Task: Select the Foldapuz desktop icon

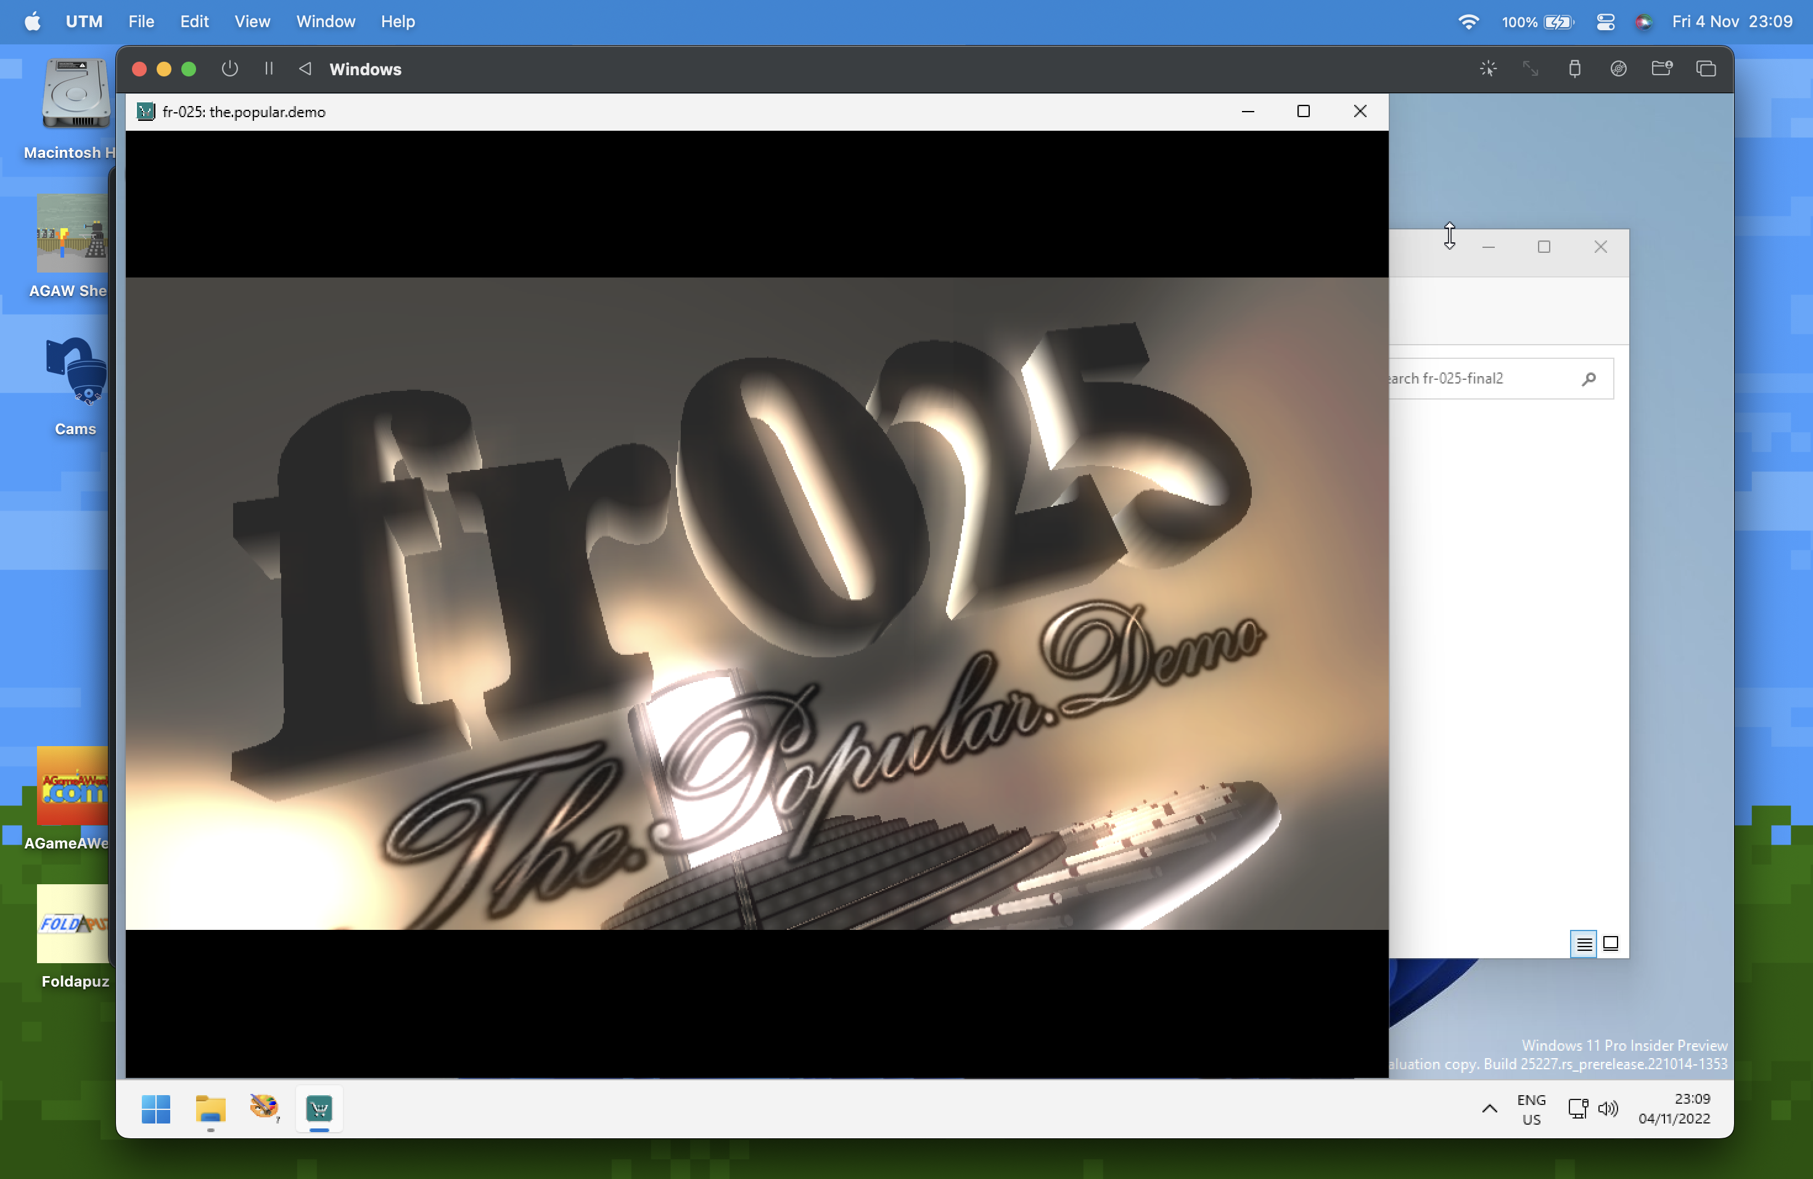Action: 75,937
